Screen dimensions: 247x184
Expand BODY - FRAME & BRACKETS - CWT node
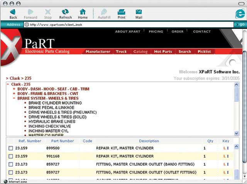14,94
